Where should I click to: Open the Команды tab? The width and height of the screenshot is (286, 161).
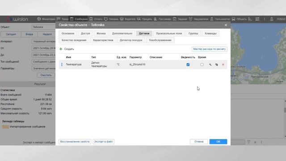(x=210, y=34)
